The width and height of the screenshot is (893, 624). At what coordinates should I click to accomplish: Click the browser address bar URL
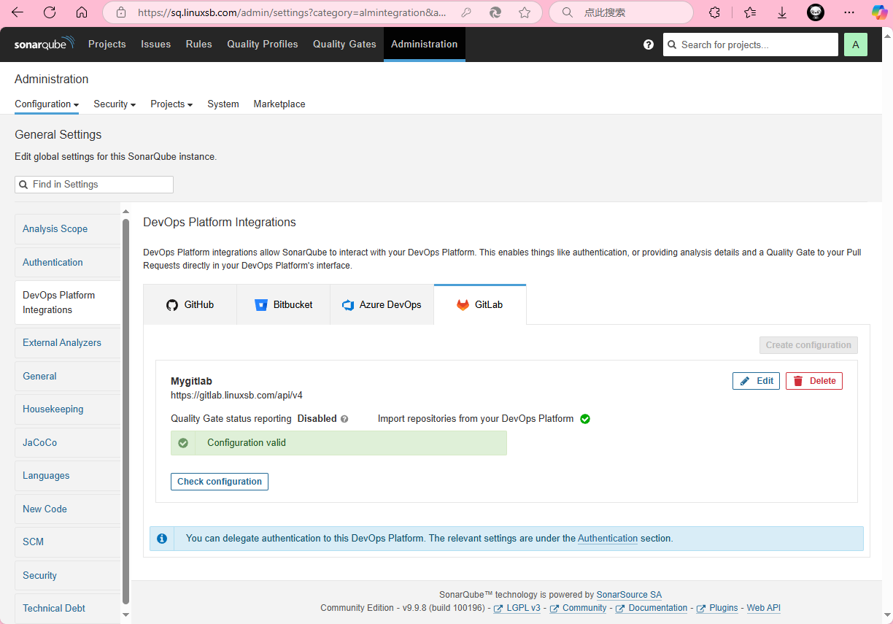coord(292,12)
